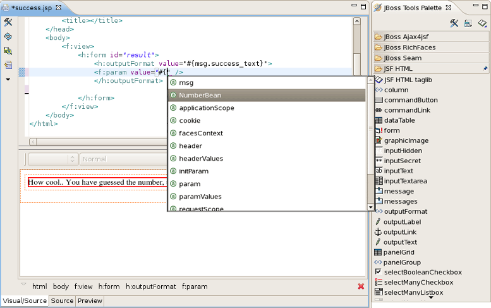Open the sidebar dropdown arrow menu
Image resolution: width=491 pixels, height=308 pixels.
[x=8, y=80]
